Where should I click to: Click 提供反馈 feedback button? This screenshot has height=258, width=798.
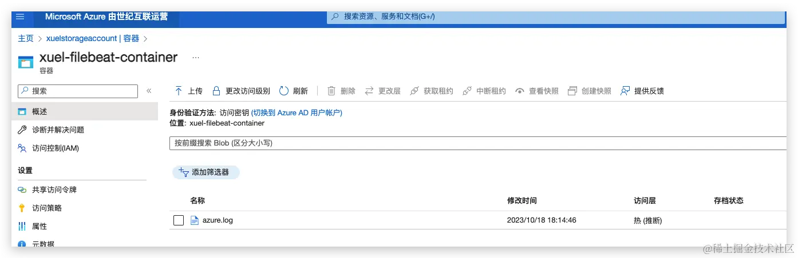642,91
